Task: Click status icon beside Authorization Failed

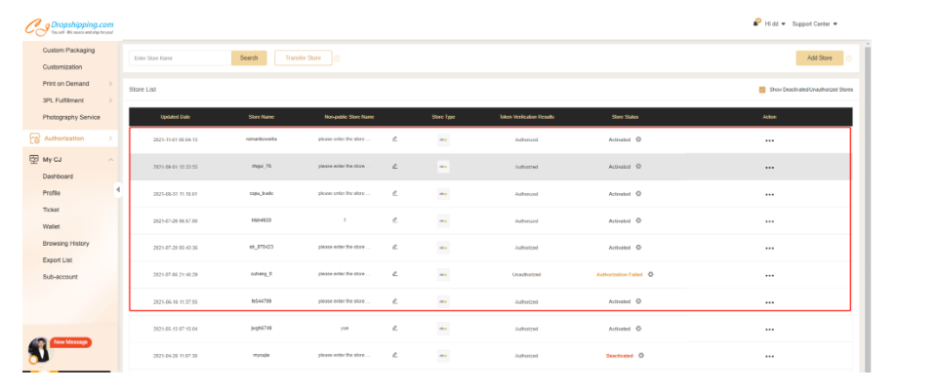Action: (651, 274)
